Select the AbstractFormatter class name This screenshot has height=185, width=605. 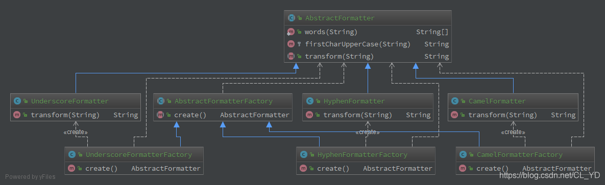[x=340, y=18]
